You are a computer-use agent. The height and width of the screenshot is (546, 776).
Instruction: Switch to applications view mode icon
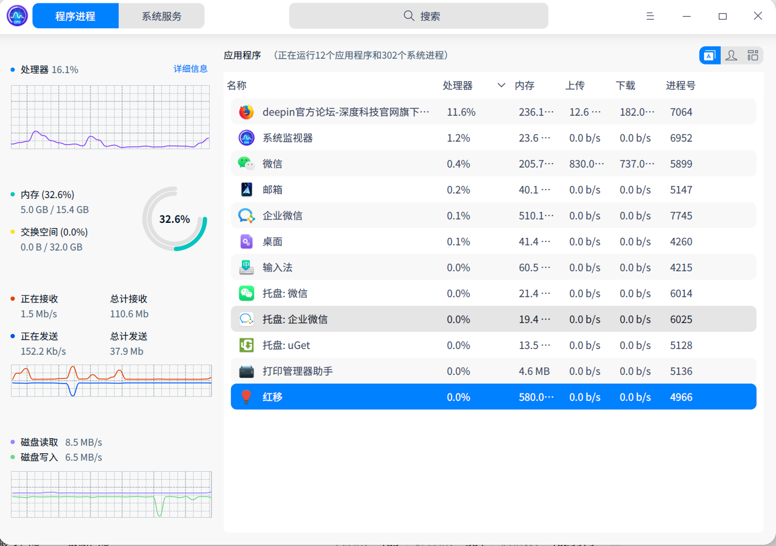point(710,55)
